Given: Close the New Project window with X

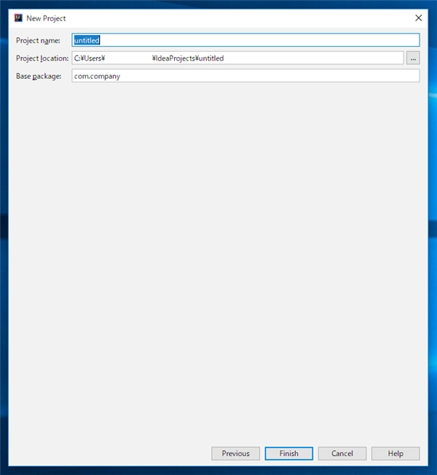Looking at the screenshot, I should coord(419,18).
